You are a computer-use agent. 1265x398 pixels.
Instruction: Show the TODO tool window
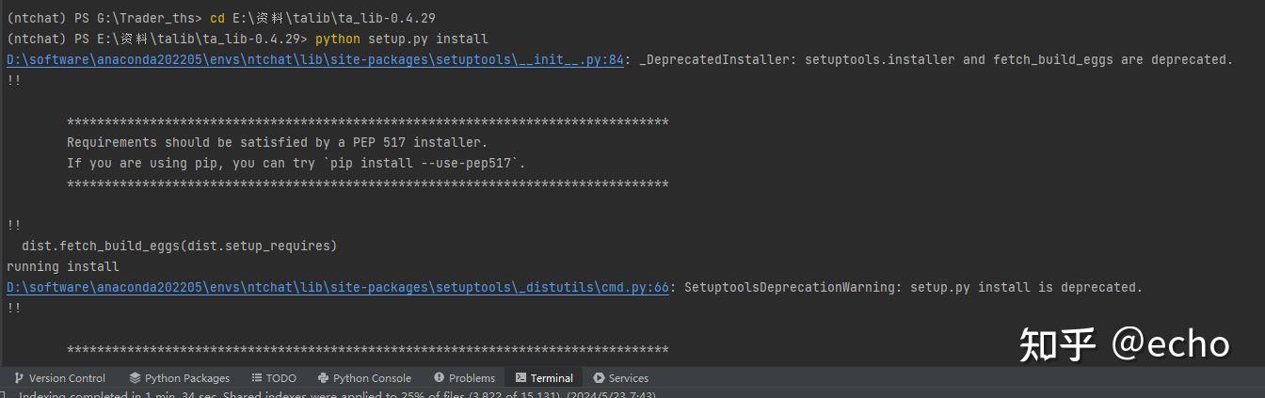coord(274,378)
